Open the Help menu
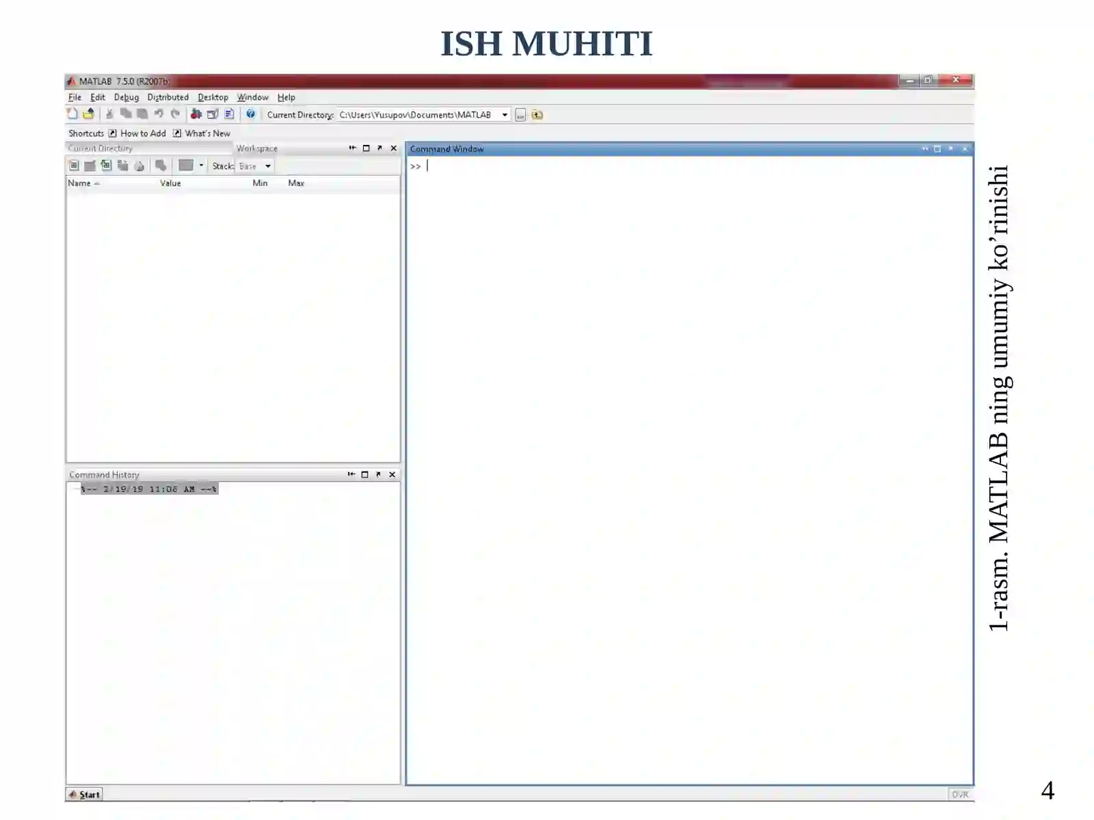1094x820 pixels. point(286,97)
